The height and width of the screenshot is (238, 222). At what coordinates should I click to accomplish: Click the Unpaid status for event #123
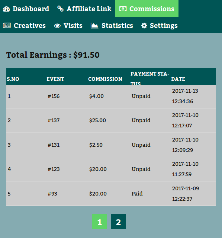pos(141,169)
